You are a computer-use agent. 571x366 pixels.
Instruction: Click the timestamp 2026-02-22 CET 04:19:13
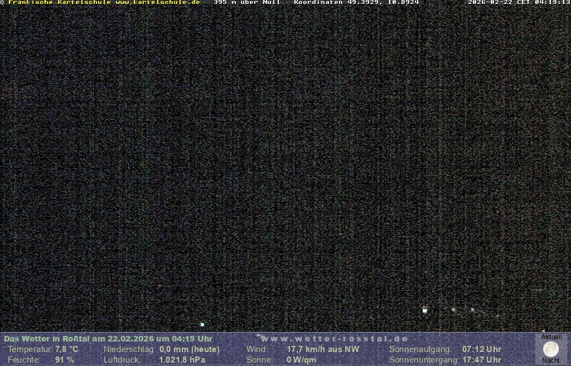click(x=519, y=2)
